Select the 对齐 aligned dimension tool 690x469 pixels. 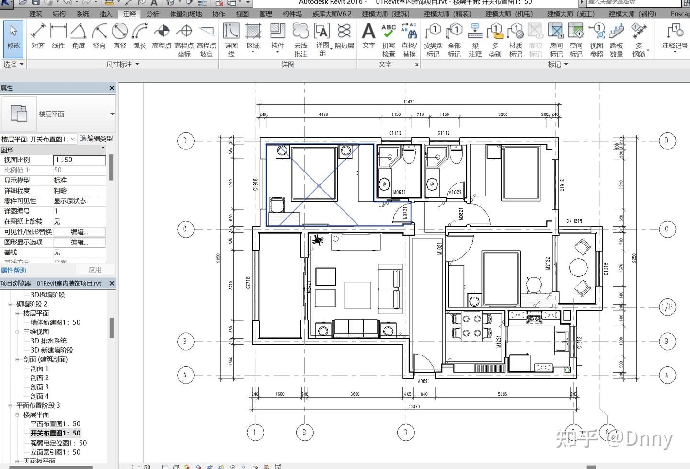click(x=38, y=37)
